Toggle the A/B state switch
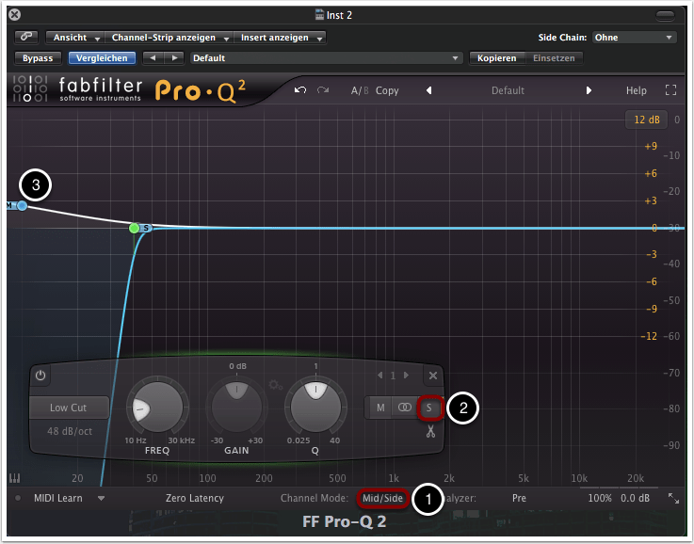 pyautogui.click(x=360, y=90)
